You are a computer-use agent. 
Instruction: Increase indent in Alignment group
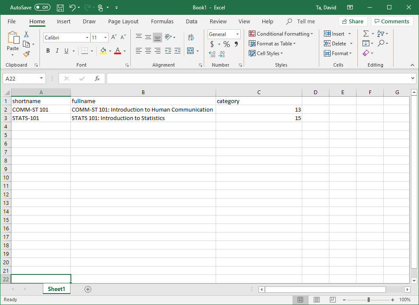(177, 51)
